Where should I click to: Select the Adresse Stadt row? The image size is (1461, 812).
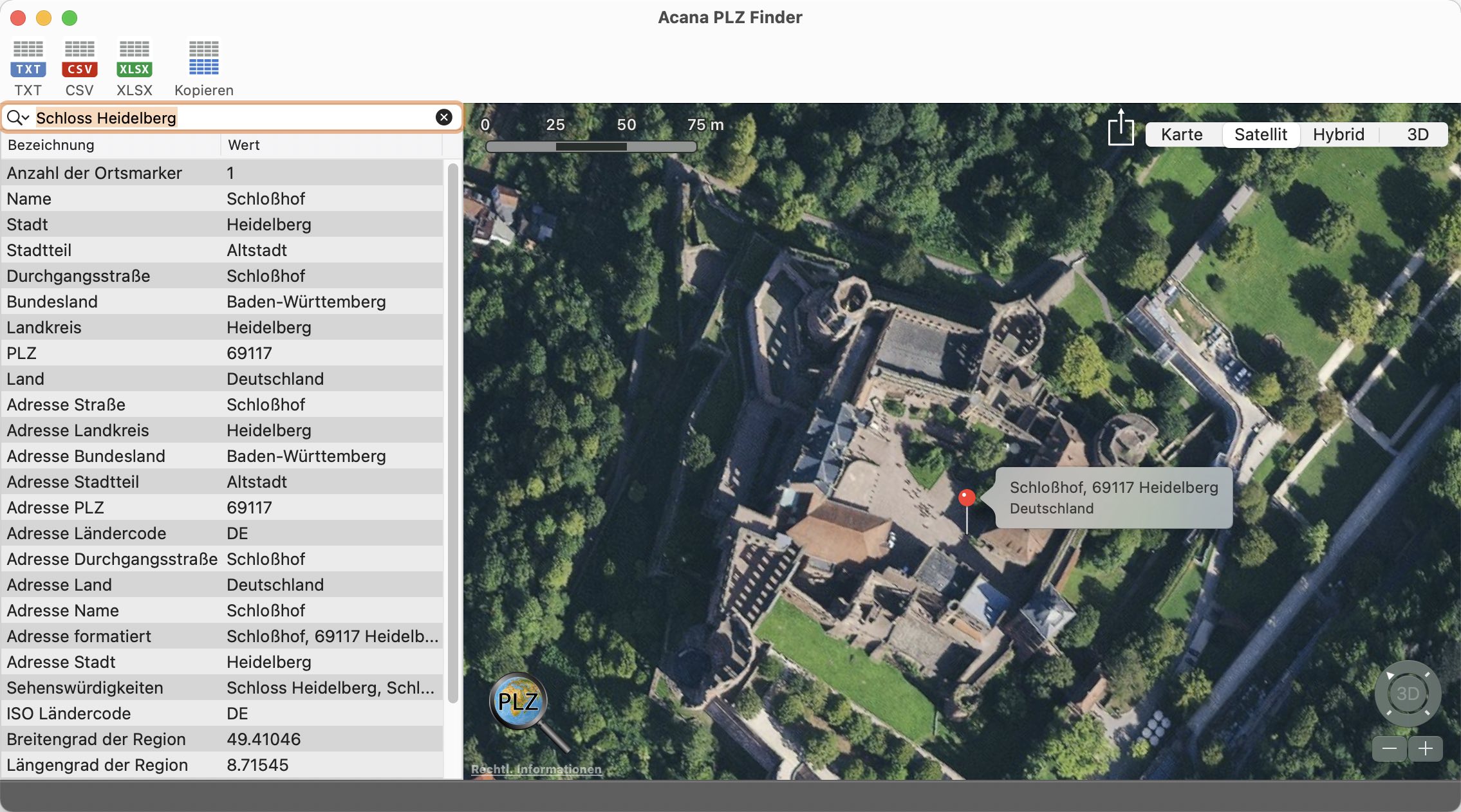[x=222, y=661]
